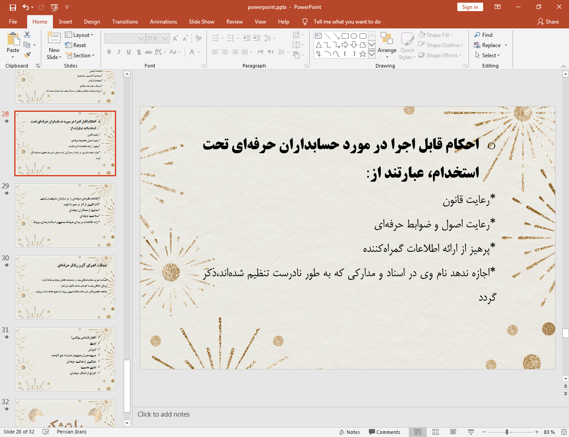
Task: Click the Format Painter brush icon
Action: click(27, 55)
